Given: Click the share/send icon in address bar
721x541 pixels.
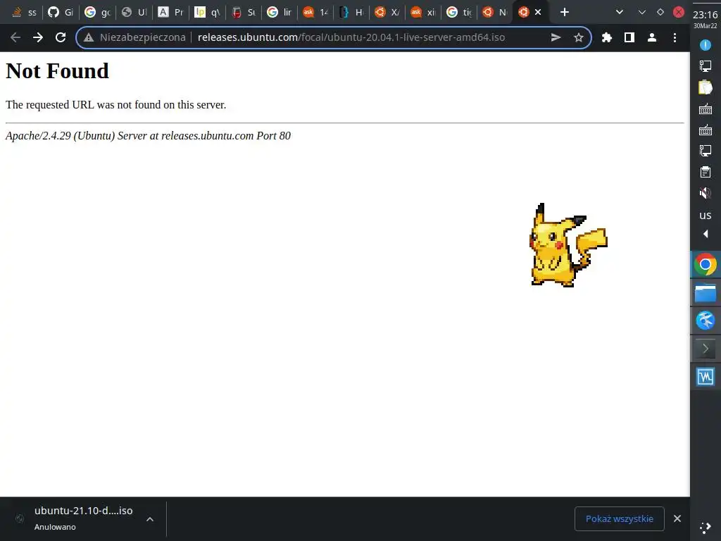Looking at the screenshot, I should 556,37.
